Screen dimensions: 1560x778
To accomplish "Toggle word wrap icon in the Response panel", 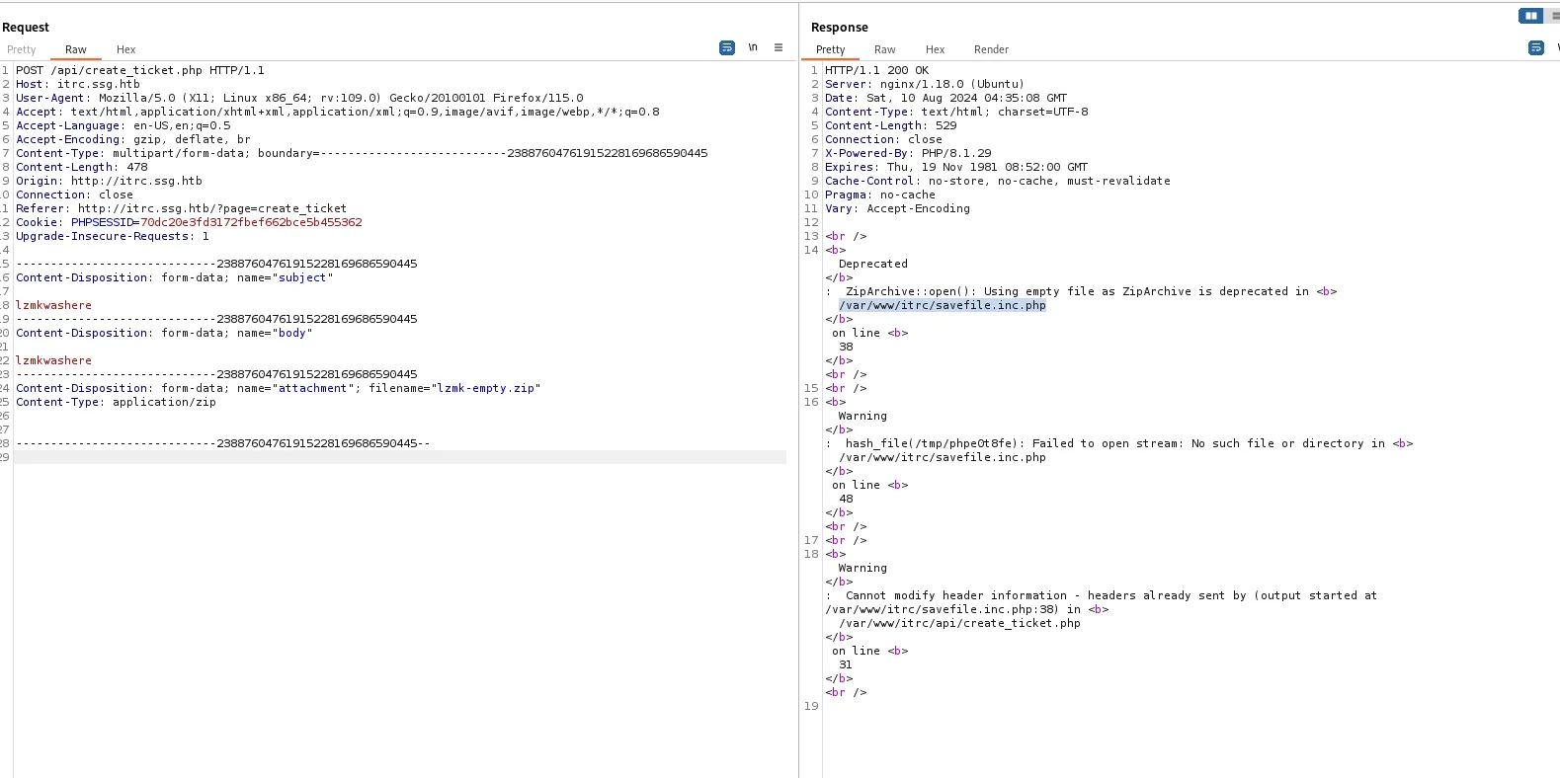I will [1535, 47].
